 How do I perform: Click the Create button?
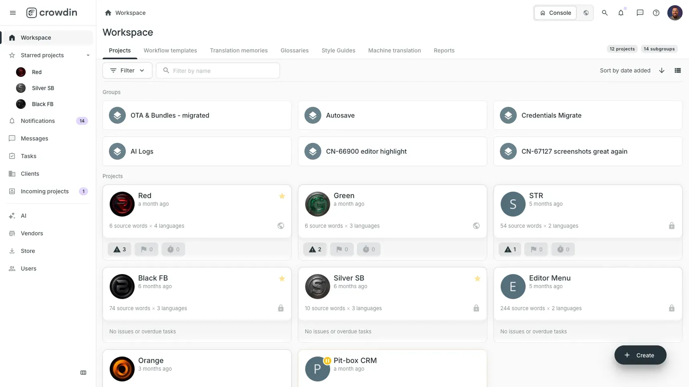coord(640,355)
